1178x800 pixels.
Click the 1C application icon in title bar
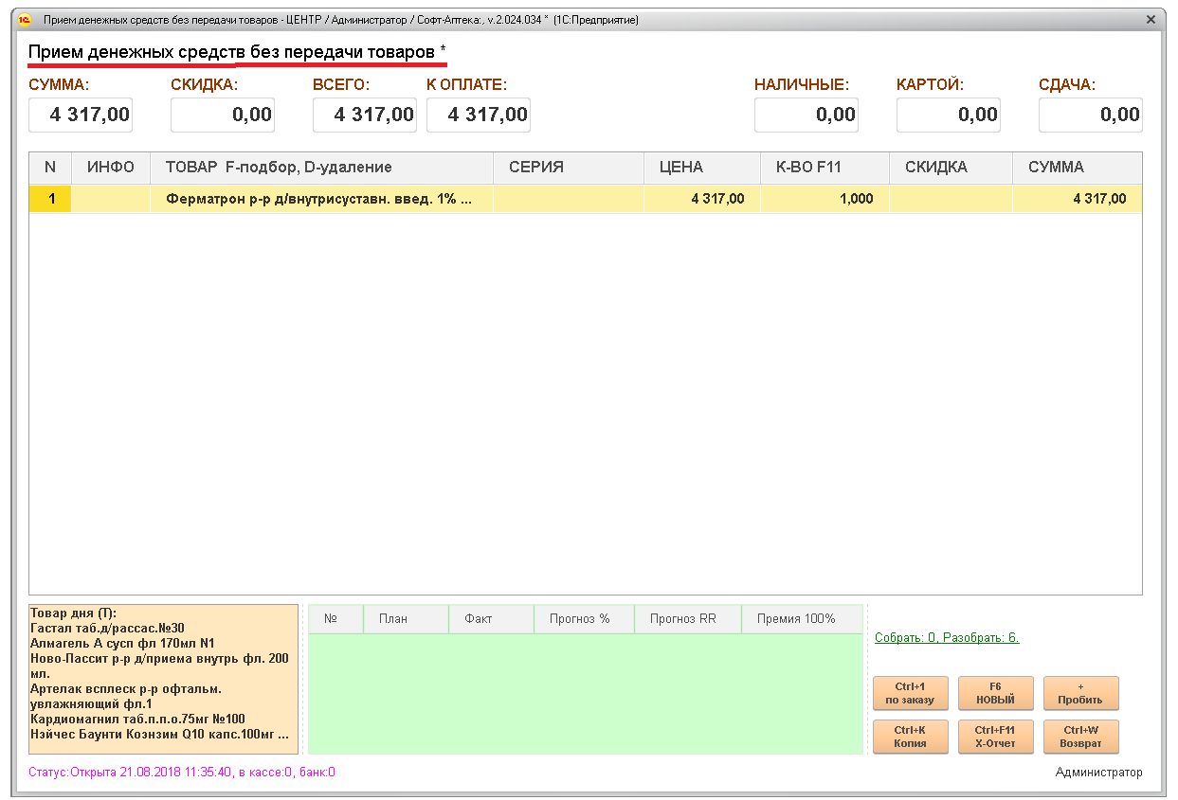pyautogui.click(x=26, y=20)
